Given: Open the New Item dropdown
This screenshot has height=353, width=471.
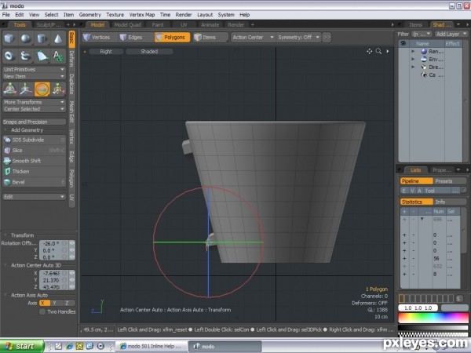Looking at the screenshot, I should (x=34, y=76).
